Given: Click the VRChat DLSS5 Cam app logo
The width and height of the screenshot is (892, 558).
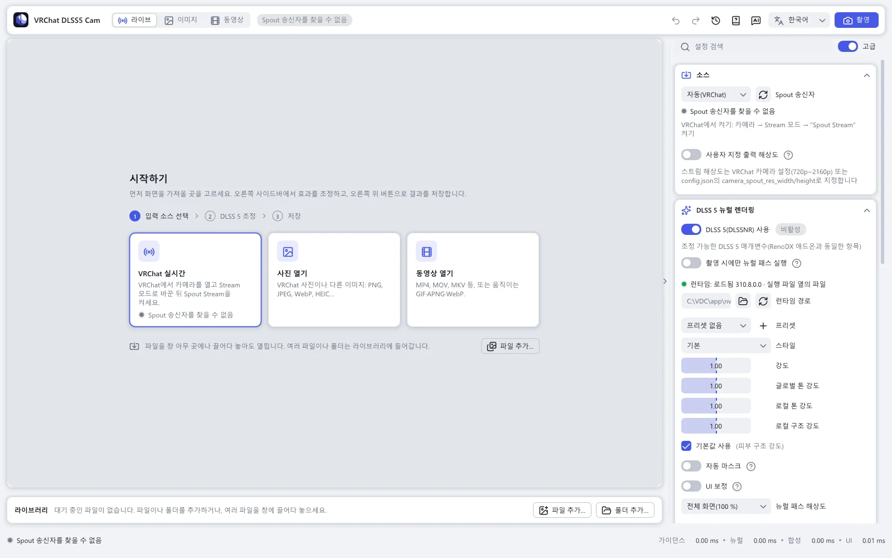Looking at the screenshot, I should point(21,20).
